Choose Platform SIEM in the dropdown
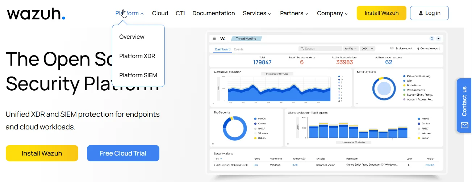 [138, 75]
